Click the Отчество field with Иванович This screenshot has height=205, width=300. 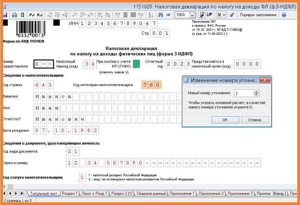click(107, 119)
